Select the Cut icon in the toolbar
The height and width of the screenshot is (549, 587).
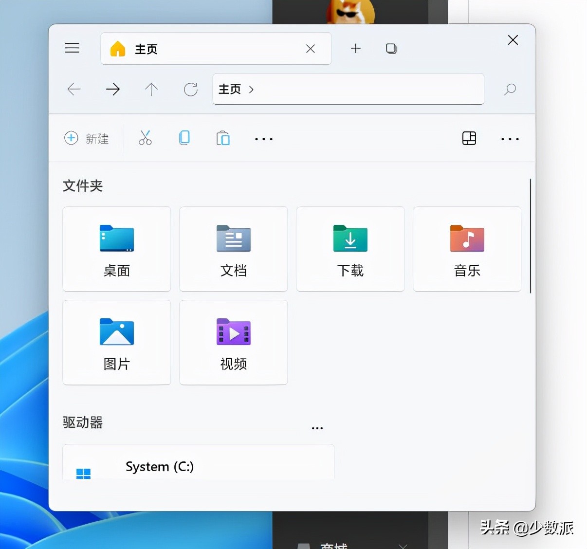point(145,138)
